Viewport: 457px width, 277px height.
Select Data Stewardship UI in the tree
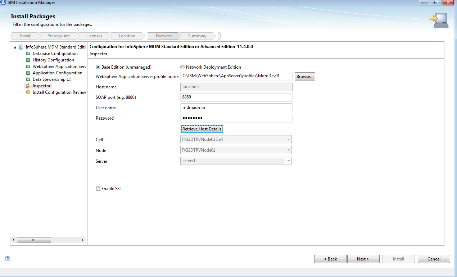(x=52, y=79)
